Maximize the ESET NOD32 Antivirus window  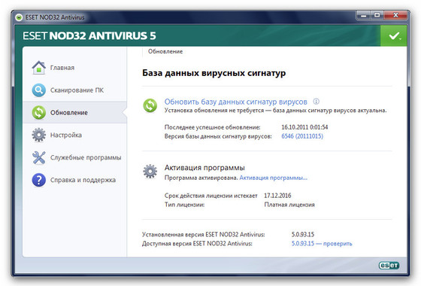(x=377, y=16)
